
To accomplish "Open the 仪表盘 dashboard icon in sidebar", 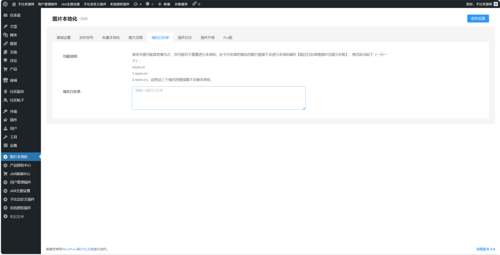I will 5,15.
